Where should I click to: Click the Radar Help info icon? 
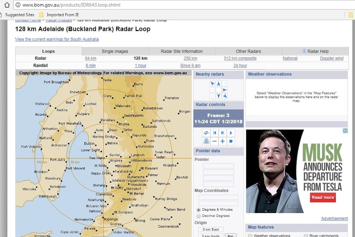pos(304,51)
